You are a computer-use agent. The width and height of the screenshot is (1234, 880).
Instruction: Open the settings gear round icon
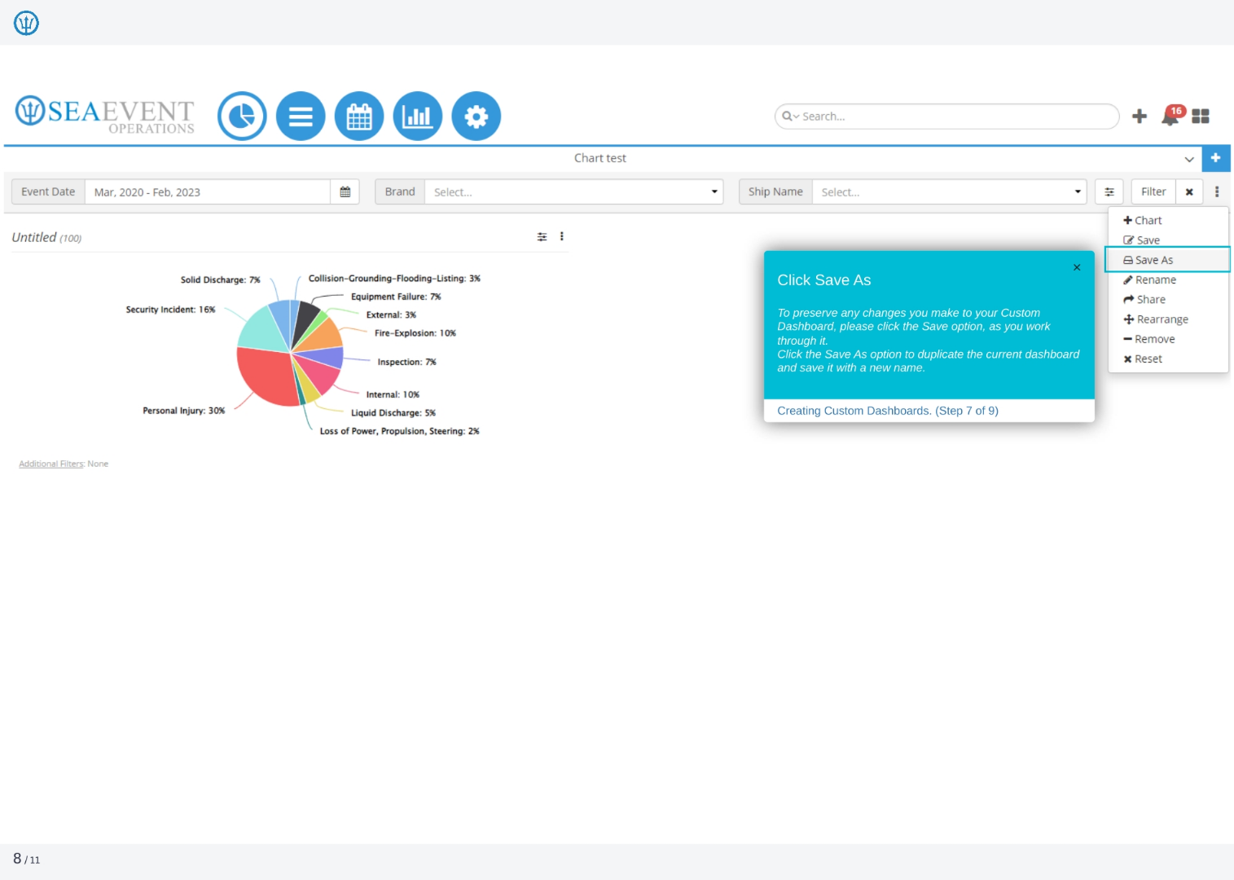point(476,117)
